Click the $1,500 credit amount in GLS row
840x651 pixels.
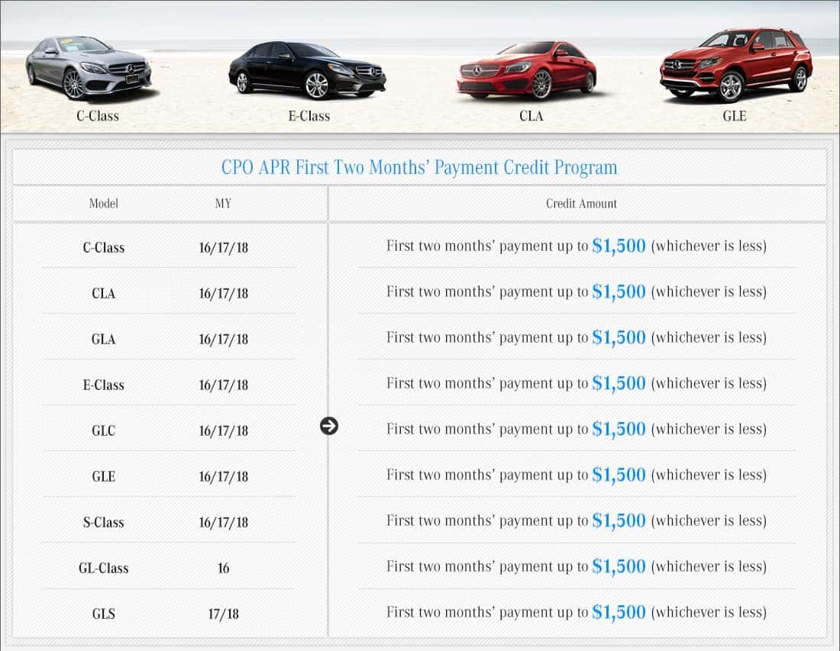click(619, 612)
